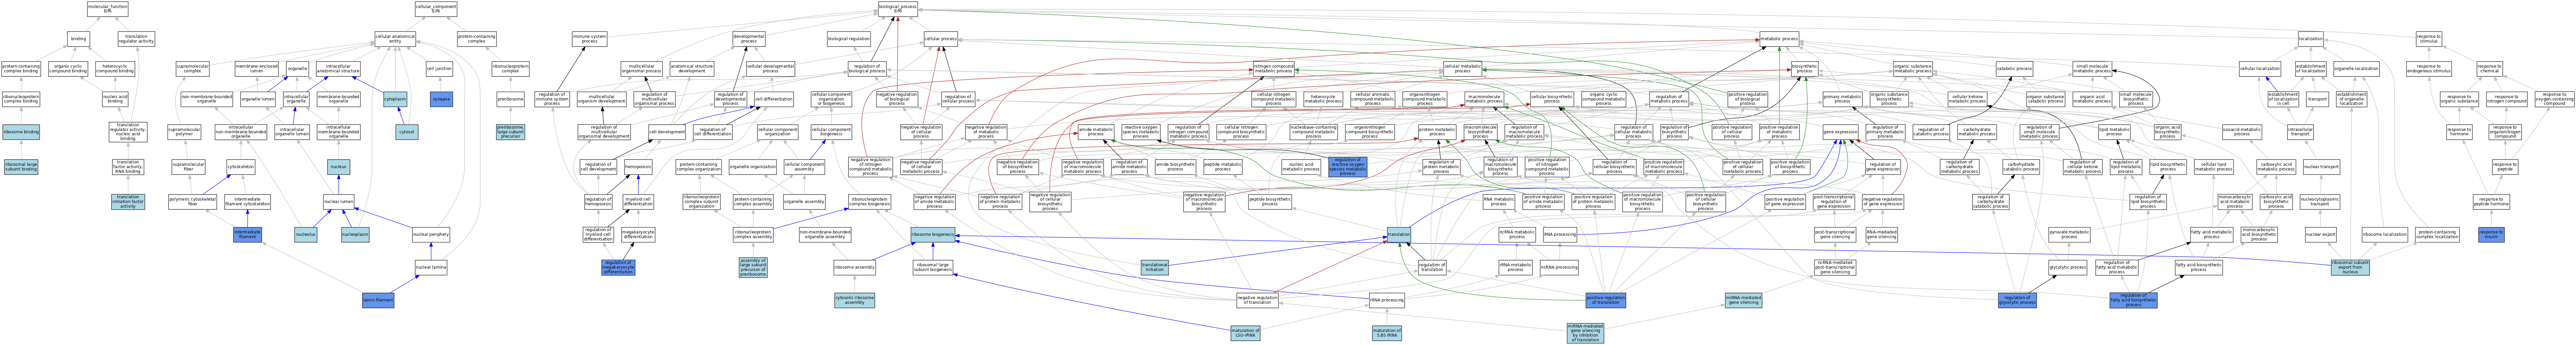The width and height of the screenshot is (2576, 345).
Task: Click the immune system process node
Action: point(590,39)
